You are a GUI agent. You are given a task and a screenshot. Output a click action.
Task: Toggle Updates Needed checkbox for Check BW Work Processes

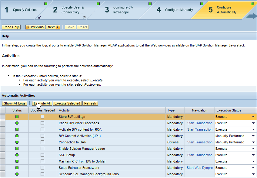[x=42, y=123]
